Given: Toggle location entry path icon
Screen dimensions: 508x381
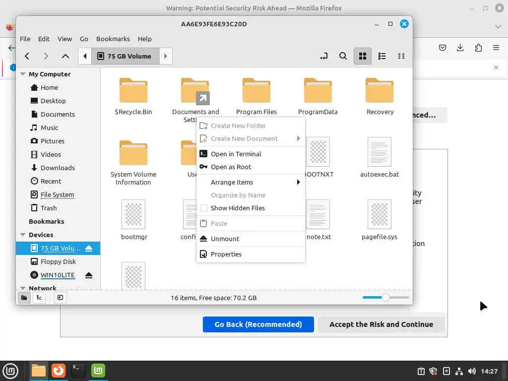Looking at the screenshot, I should point(323,56).
